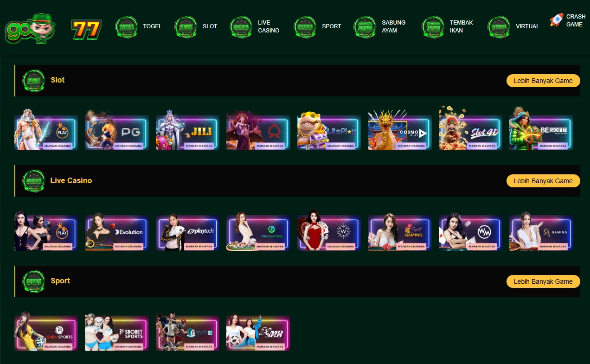This screenshot has width=590, height=364.
Task: Open the JILI slot provider card
Action: (188, 130)
